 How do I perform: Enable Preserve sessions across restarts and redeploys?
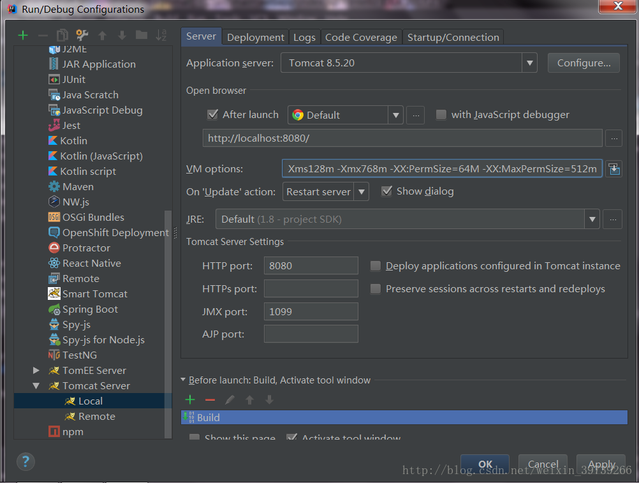coord(376,289)
